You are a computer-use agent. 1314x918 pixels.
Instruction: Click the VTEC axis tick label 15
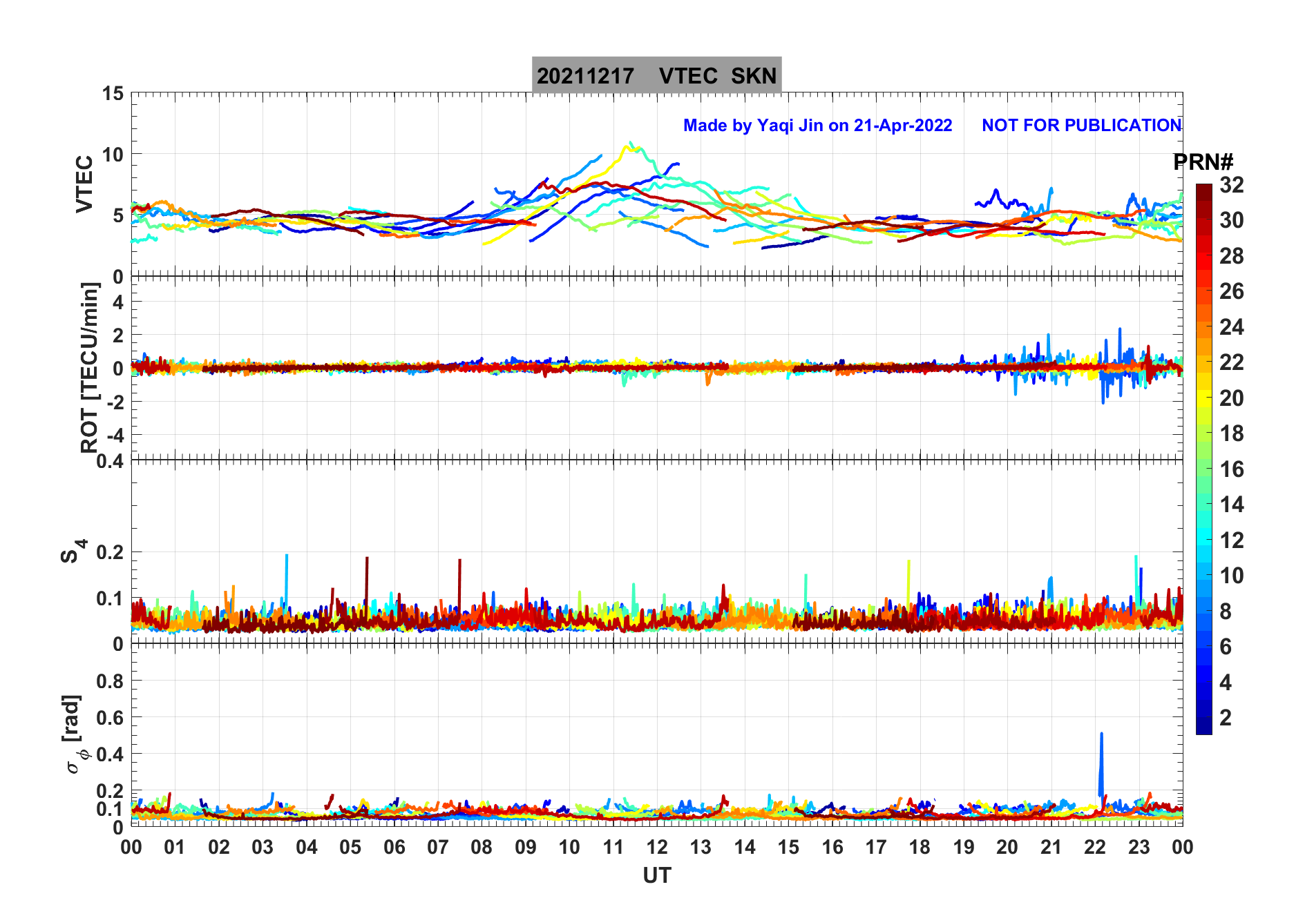tap(113, 93)
